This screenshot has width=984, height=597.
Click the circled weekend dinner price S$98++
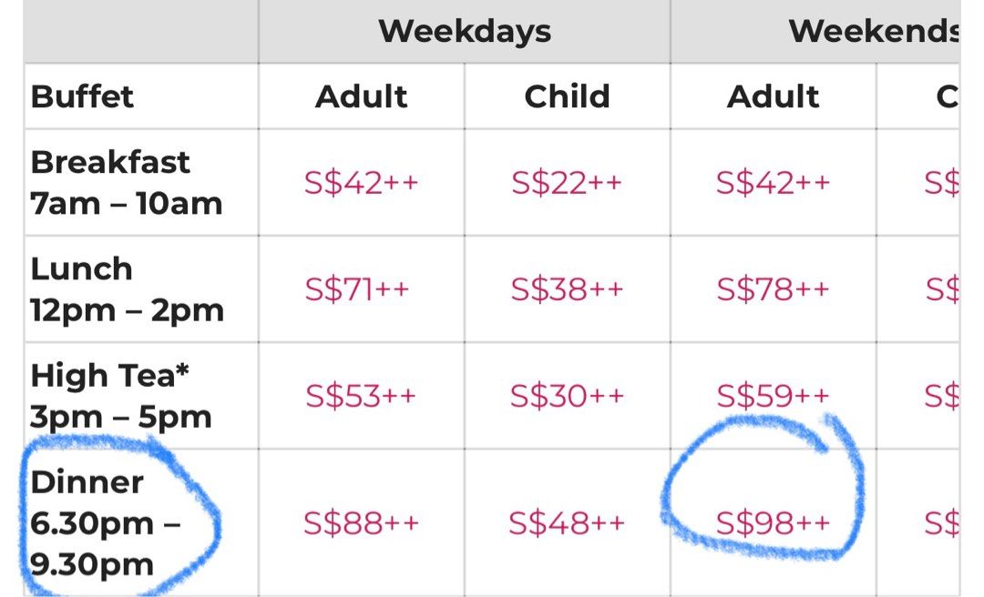click(773, 522)
